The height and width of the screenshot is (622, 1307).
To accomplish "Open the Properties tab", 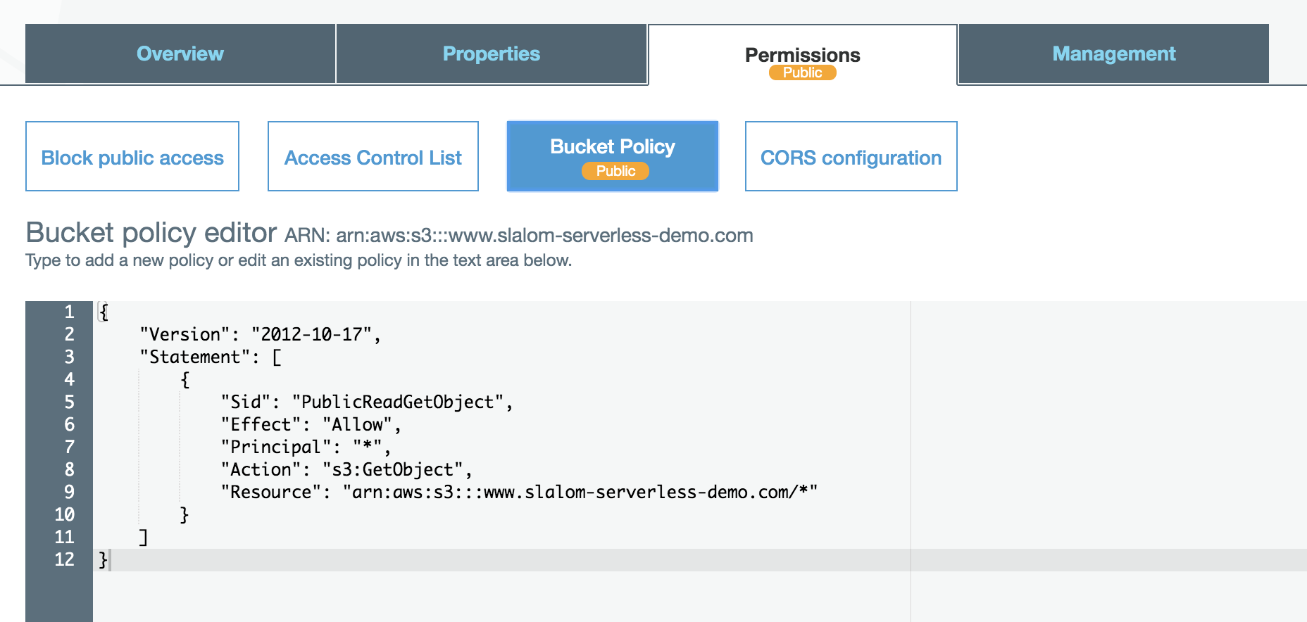I will (x=491, y=54).
